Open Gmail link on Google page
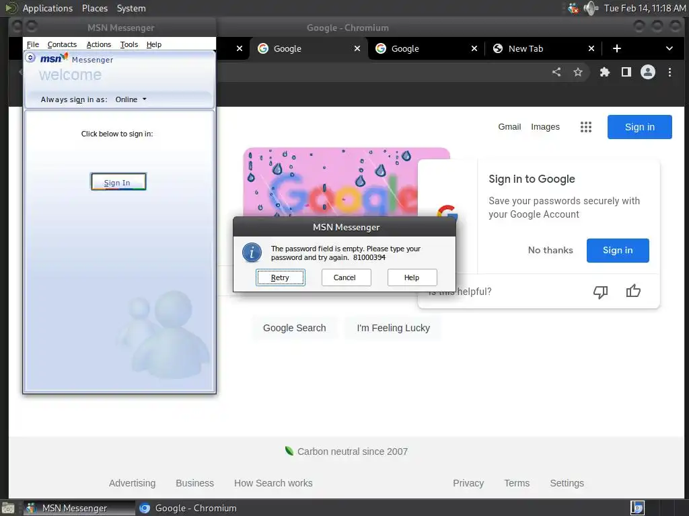Screen dimensions: 689x516 (x=509, y=127)
